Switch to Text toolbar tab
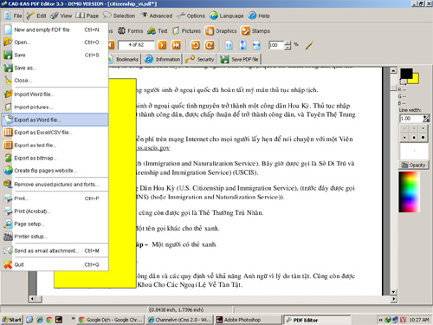 click(x=158, y=30)
